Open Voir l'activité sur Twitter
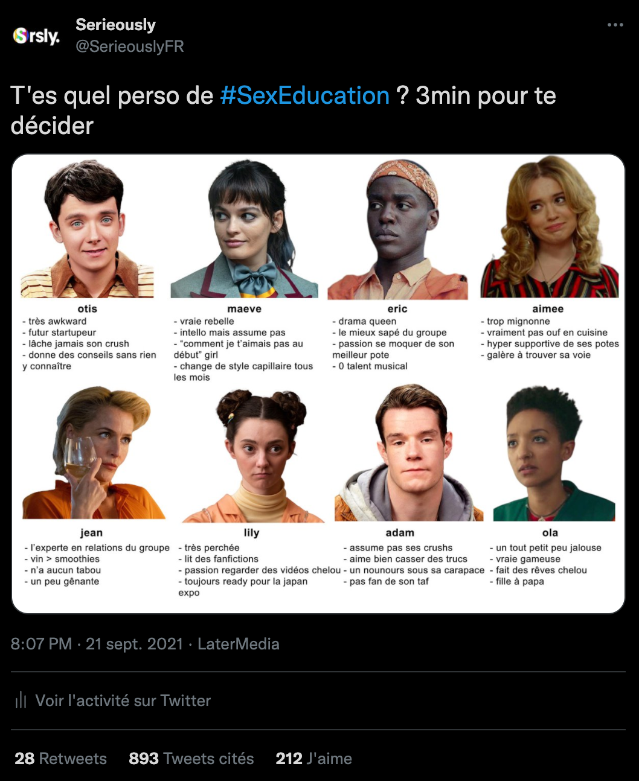Image resolution: width=639 pixels, height=781 pixels. pyautogui.click(x=123, y=700)
